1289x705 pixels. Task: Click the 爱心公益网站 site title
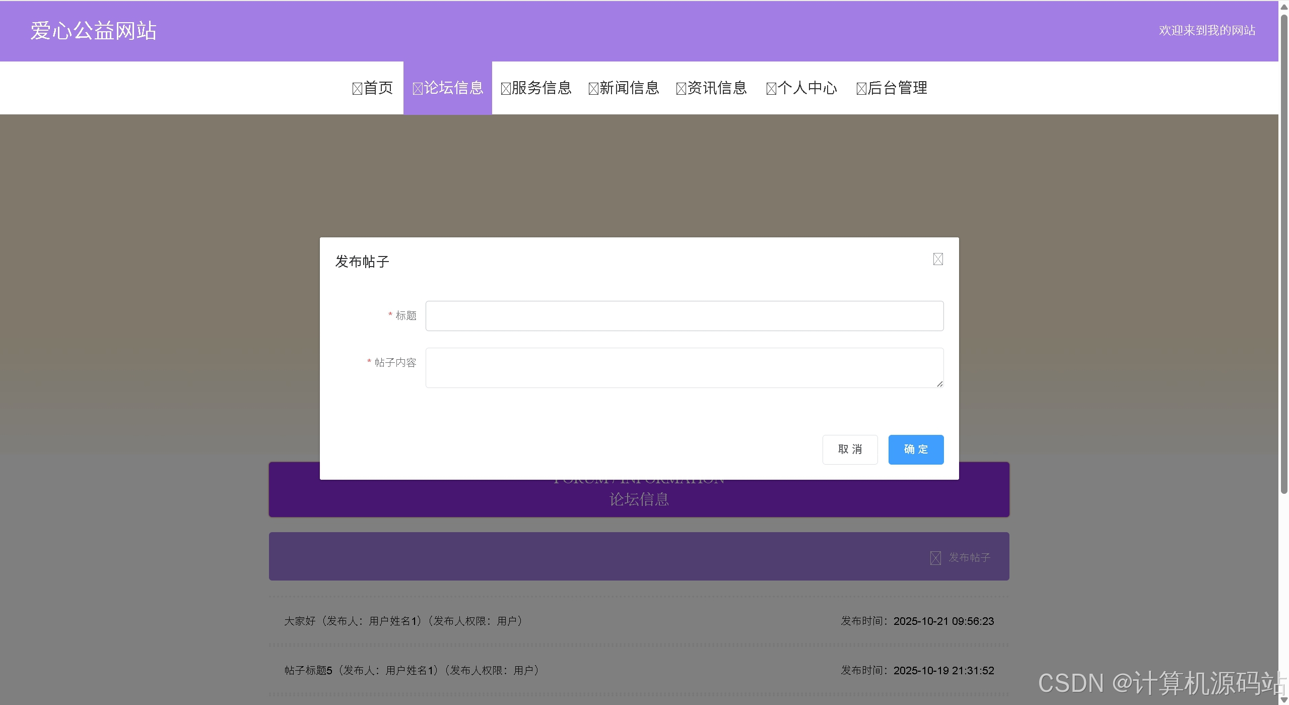pos(94,31)
